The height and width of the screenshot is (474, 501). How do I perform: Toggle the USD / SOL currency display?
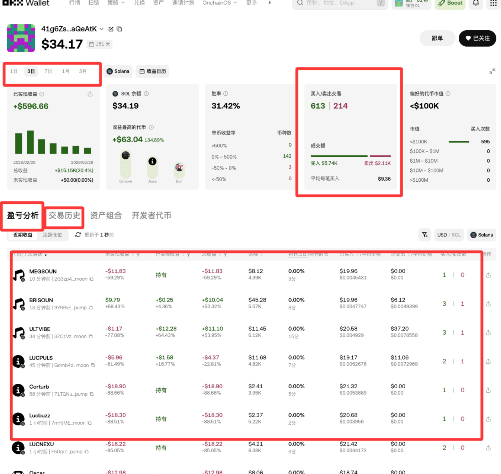pyautogui.click(x=449, y=235)
